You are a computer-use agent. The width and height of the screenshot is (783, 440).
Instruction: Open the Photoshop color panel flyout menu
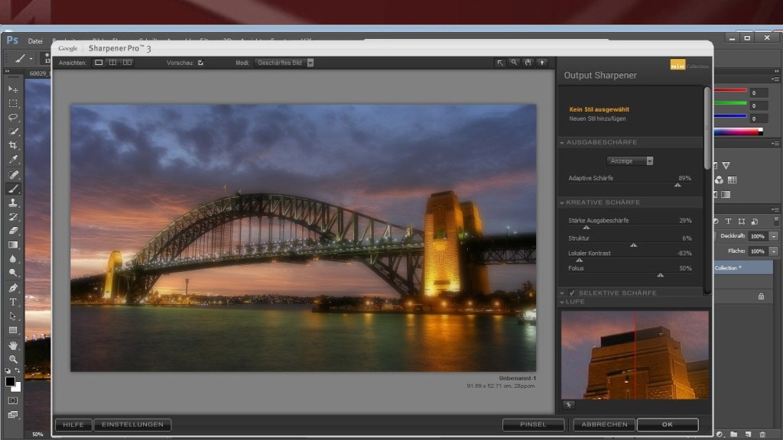pos(775,79)
